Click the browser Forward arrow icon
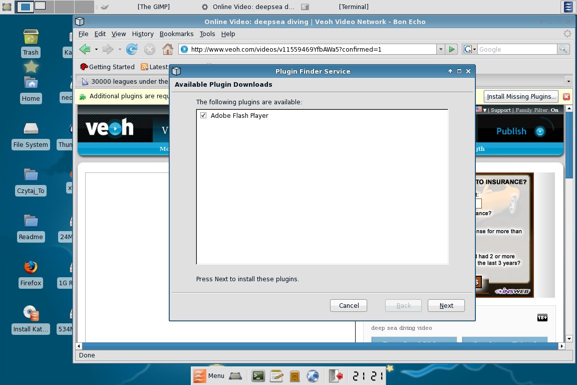This screenshot has height=385, width=577. 108,49
